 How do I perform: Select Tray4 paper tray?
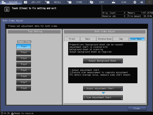tap(24, 64)
